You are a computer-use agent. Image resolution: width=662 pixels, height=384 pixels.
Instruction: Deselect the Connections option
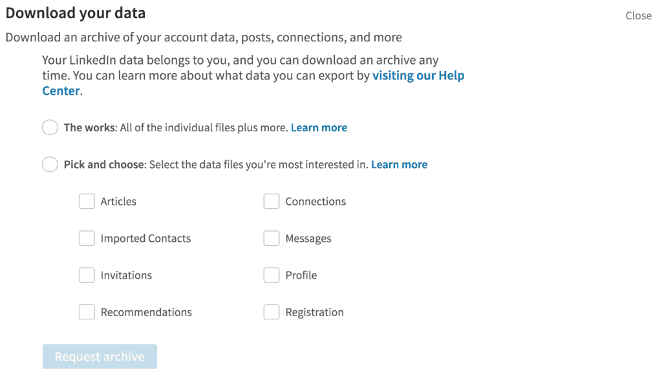(x=271, y=201)
